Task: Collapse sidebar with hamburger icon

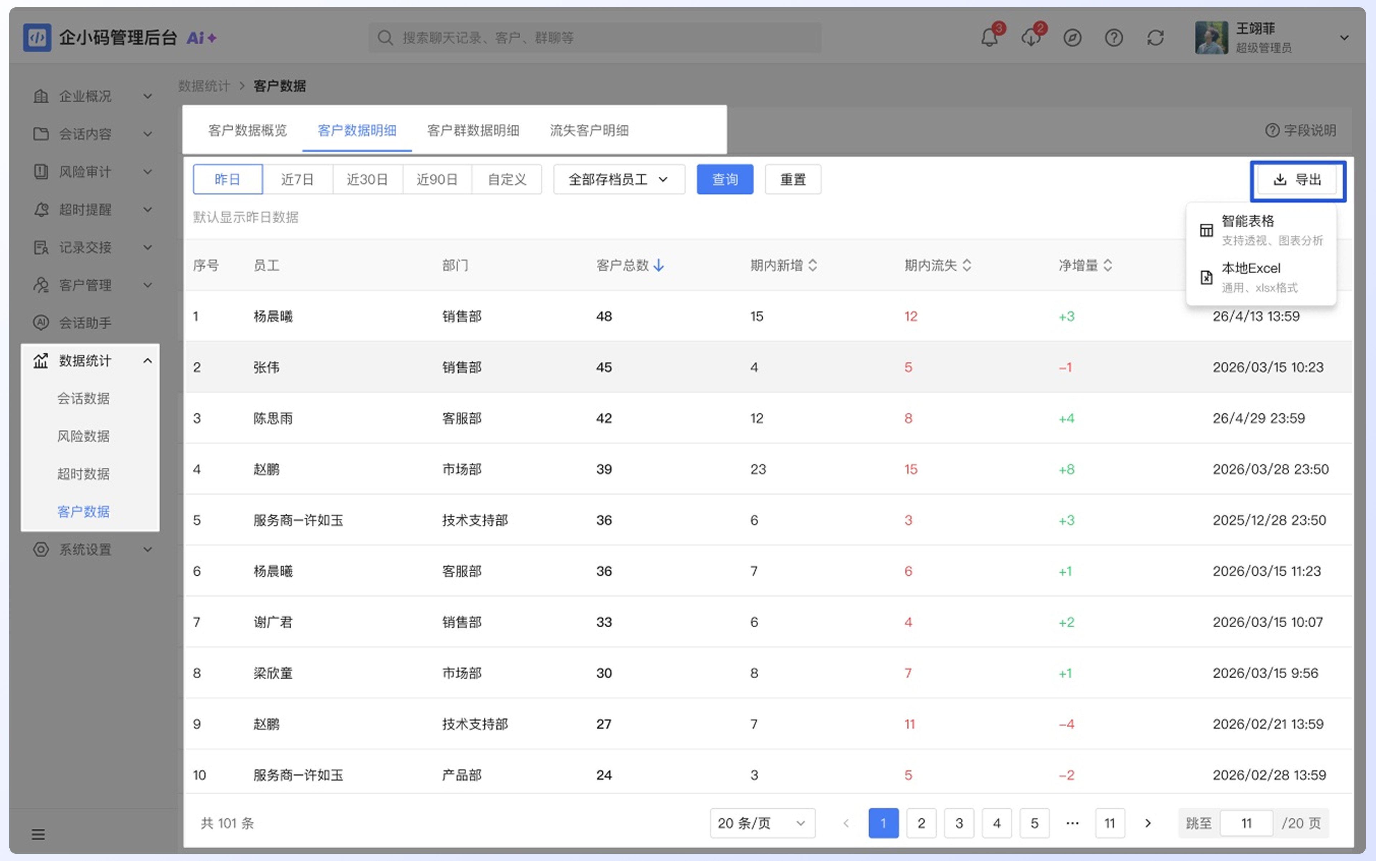Action: [38, 835]
